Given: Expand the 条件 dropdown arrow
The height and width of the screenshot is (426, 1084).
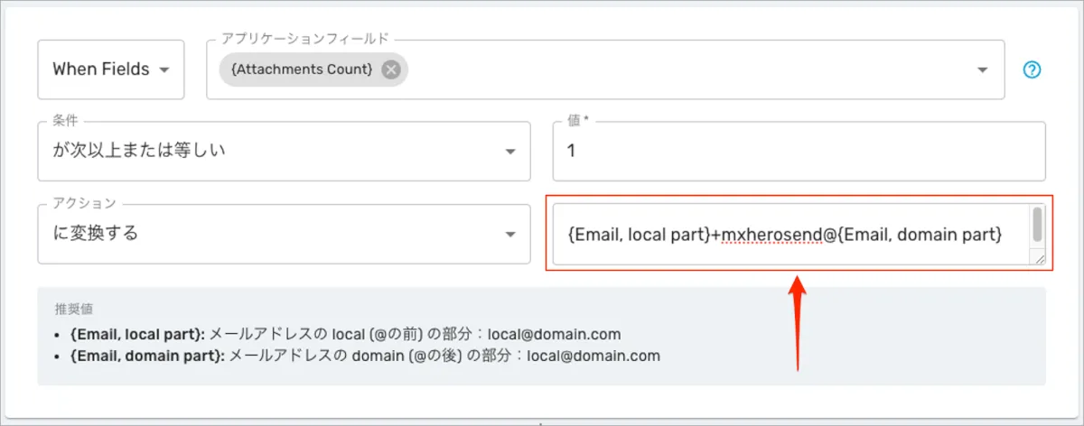Looking at the screenshot, I should tap(510, 151).
